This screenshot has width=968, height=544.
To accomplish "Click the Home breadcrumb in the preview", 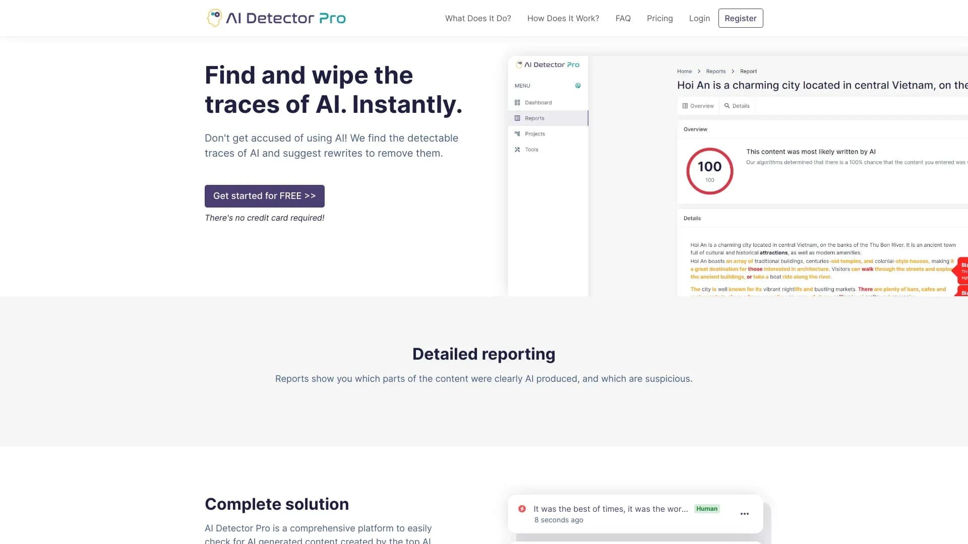I will tap(684, 72).
